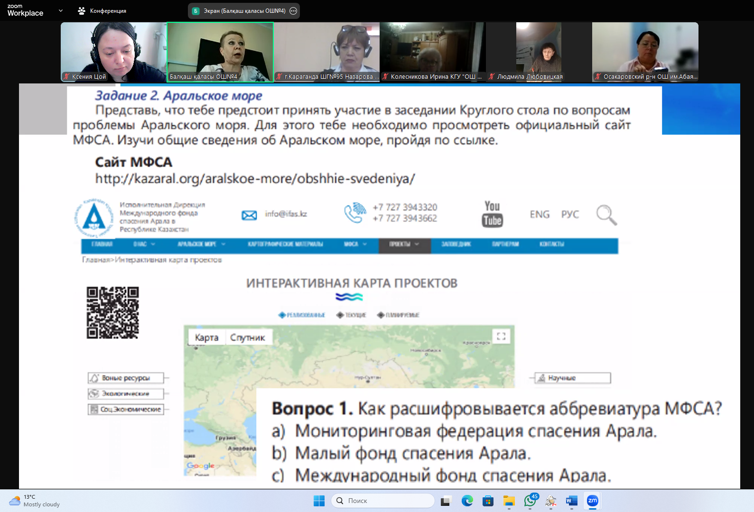The height and width of the screenshot is (512, 754).
Task: Open WhatsApp from the taskbar
Action: (530, 501)
